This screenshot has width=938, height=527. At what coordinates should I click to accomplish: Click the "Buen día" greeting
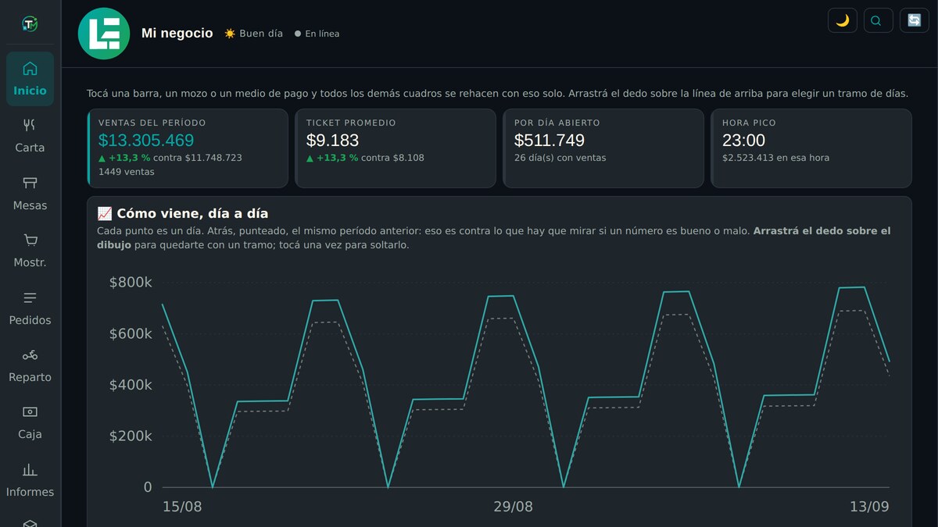pos(253,34)
